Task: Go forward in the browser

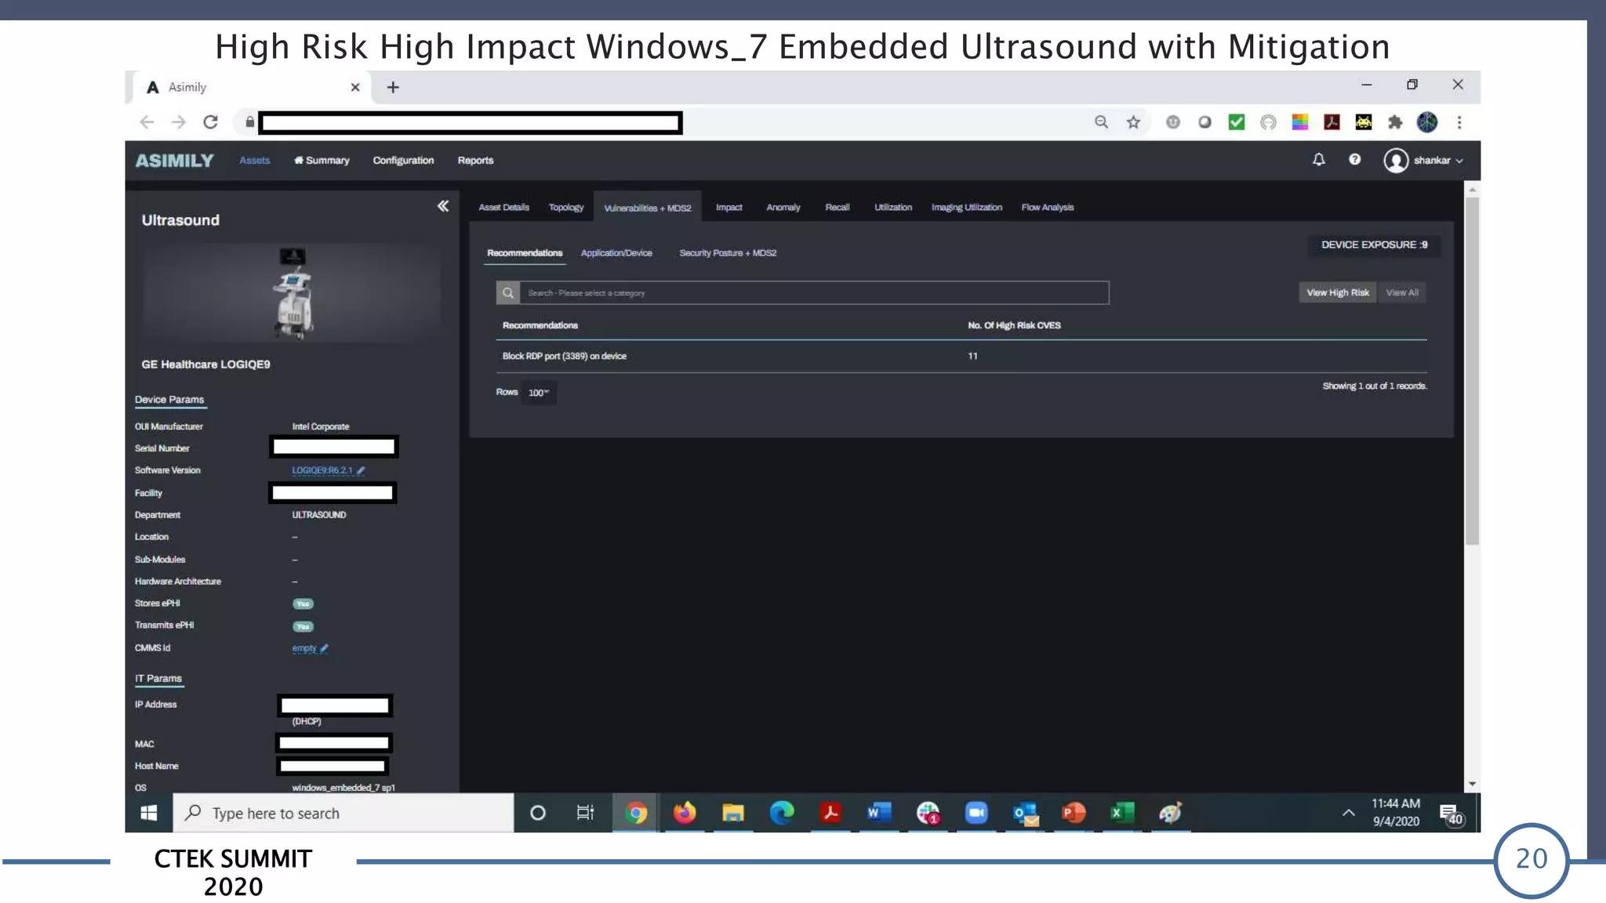Action: 179,122
